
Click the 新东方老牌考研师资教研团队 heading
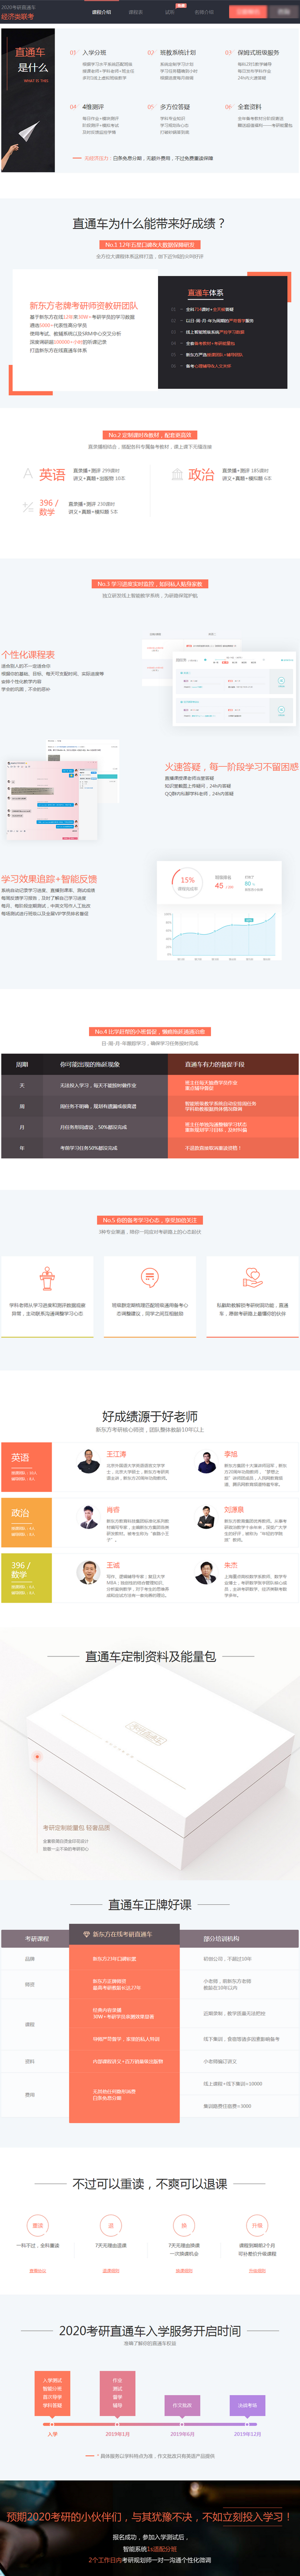pos(83,306)
